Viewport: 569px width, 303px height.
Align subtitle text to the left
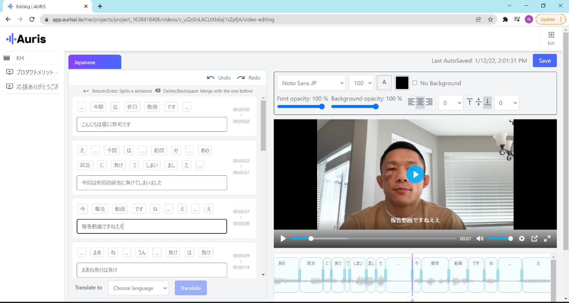[411, 103]
